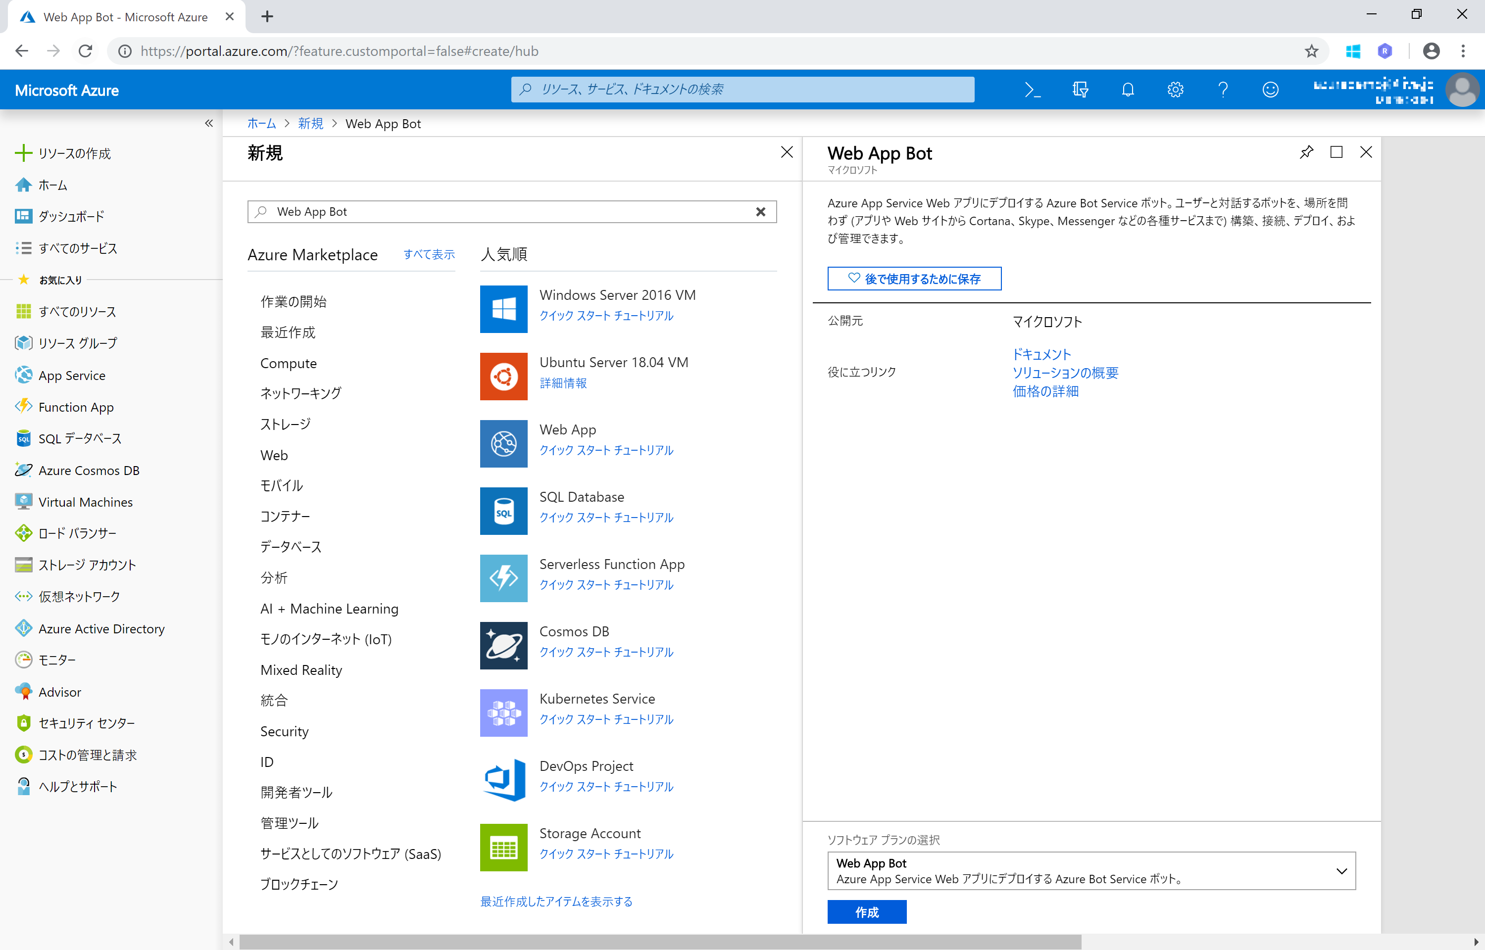
Task: Open the ドキュメント documentation link
Action: (1041, 354)
